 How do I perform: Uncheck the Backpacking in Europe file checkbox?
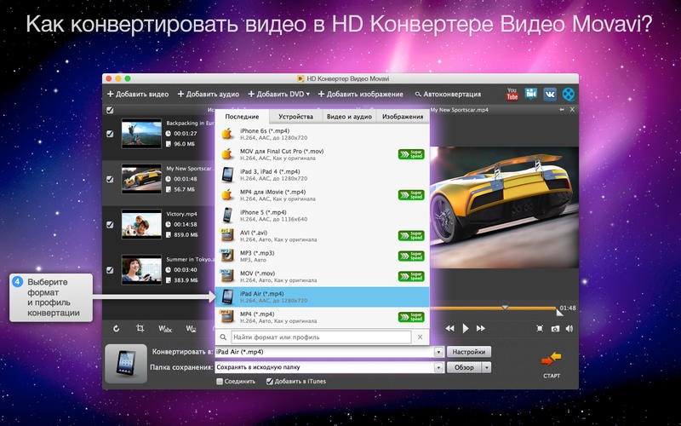pyautogui.click(x=110, y=134)
